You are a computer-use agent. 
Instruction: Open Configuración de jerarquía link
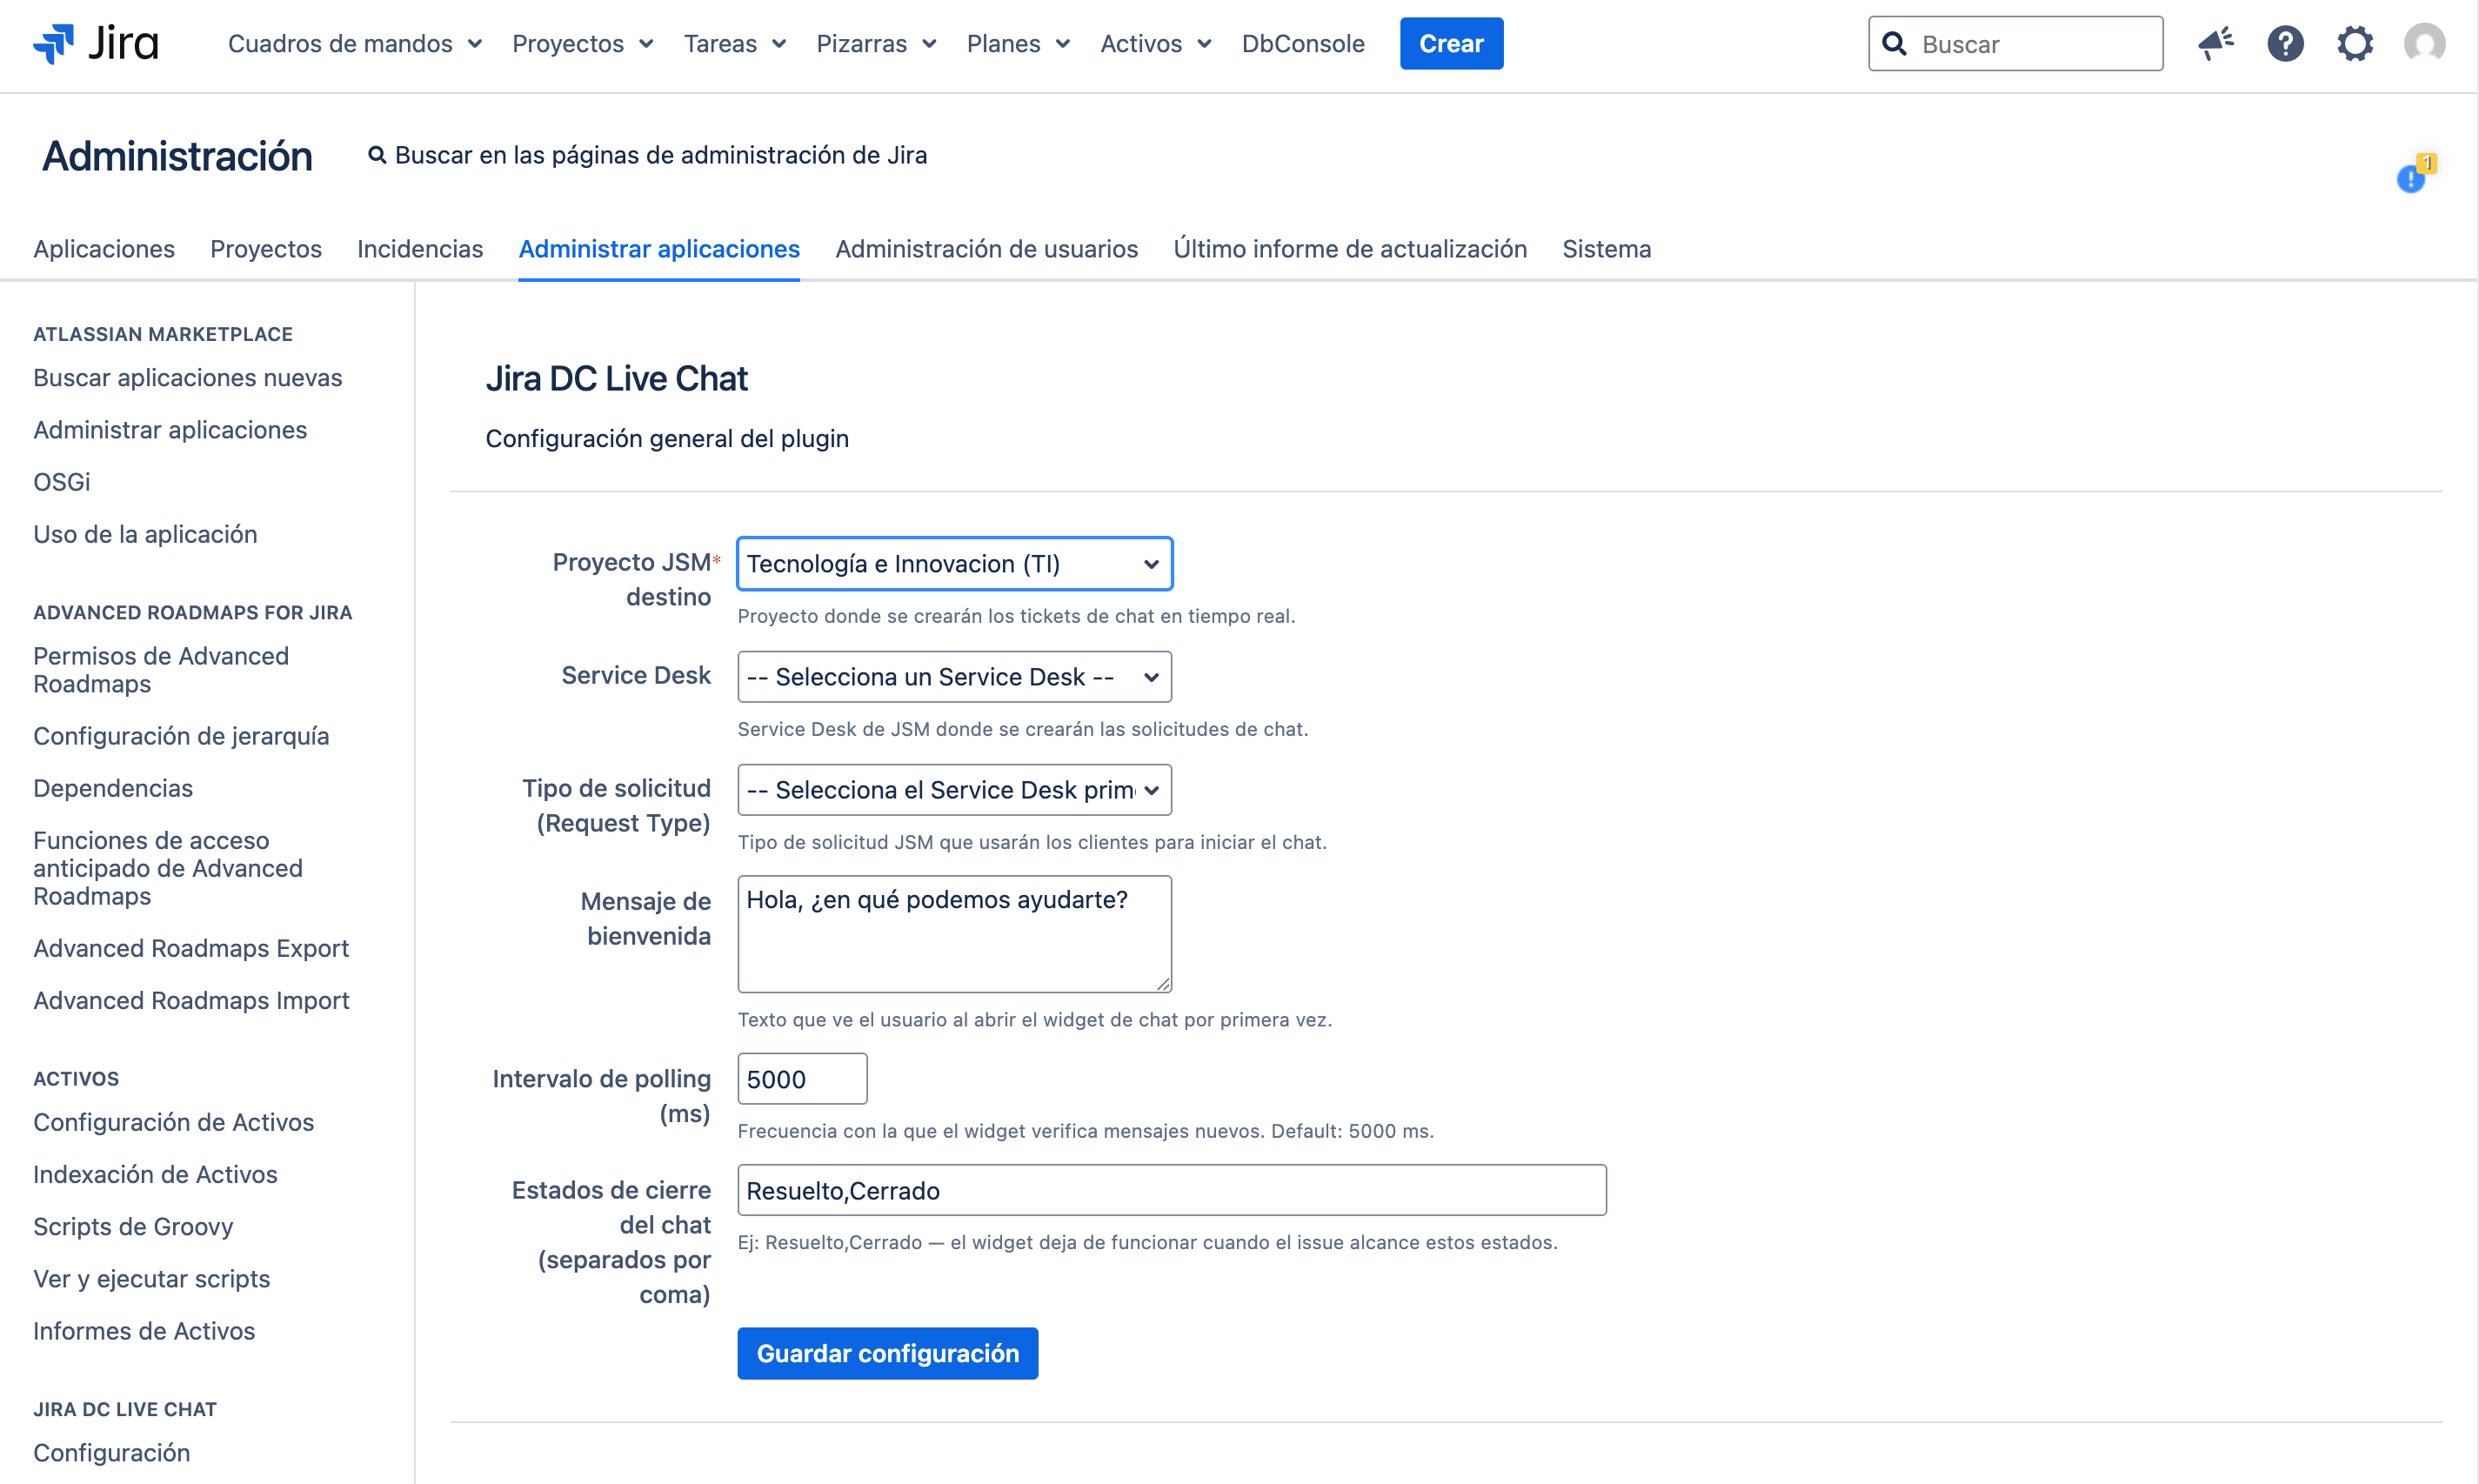pos(181,736)
